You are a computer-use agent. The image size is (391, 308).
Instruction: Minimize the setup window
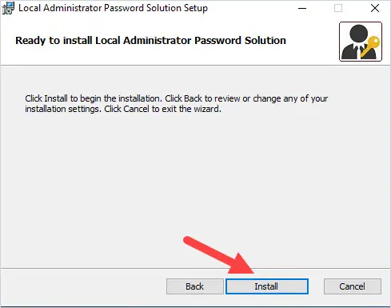[x=302, y=8]
